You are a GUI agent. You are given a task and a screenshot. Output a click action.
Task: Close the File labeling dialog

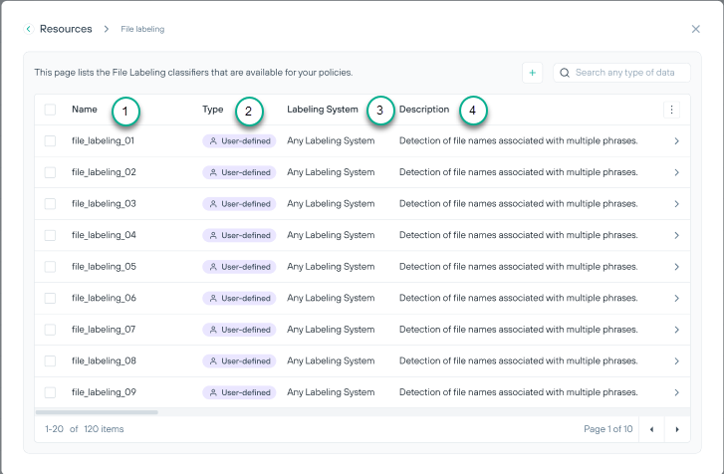[695, 29]
